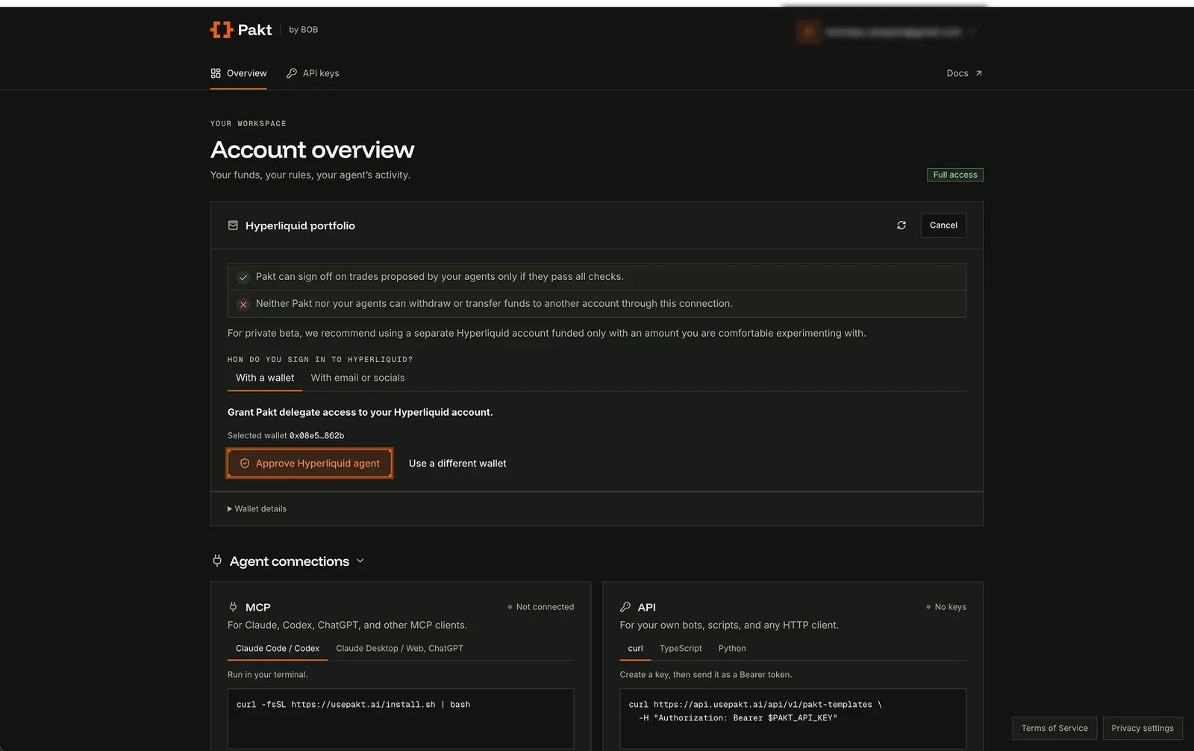The image size is (1194, 751).
Task: Click the green checkmark status icon
Action: [243, 277]
